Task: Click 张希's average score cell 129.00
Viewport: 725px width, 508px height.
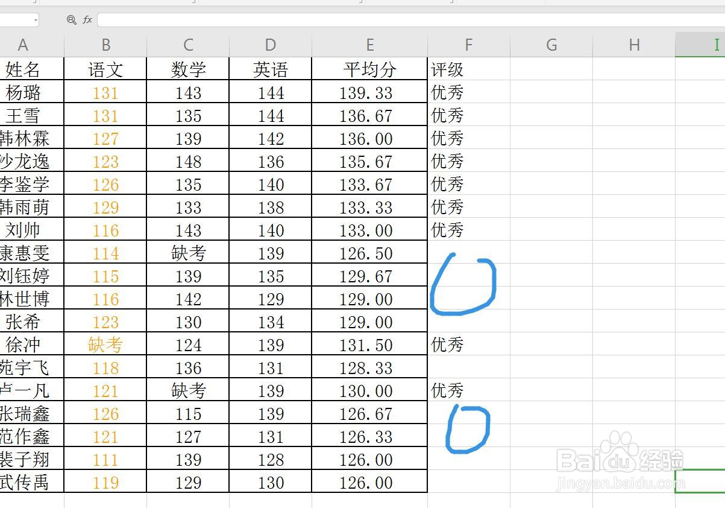Action: (x=369, y=322)
